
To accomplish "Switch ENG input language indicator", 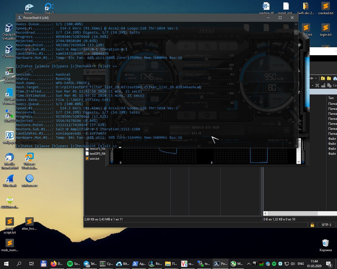I will [x=301, y=264].
